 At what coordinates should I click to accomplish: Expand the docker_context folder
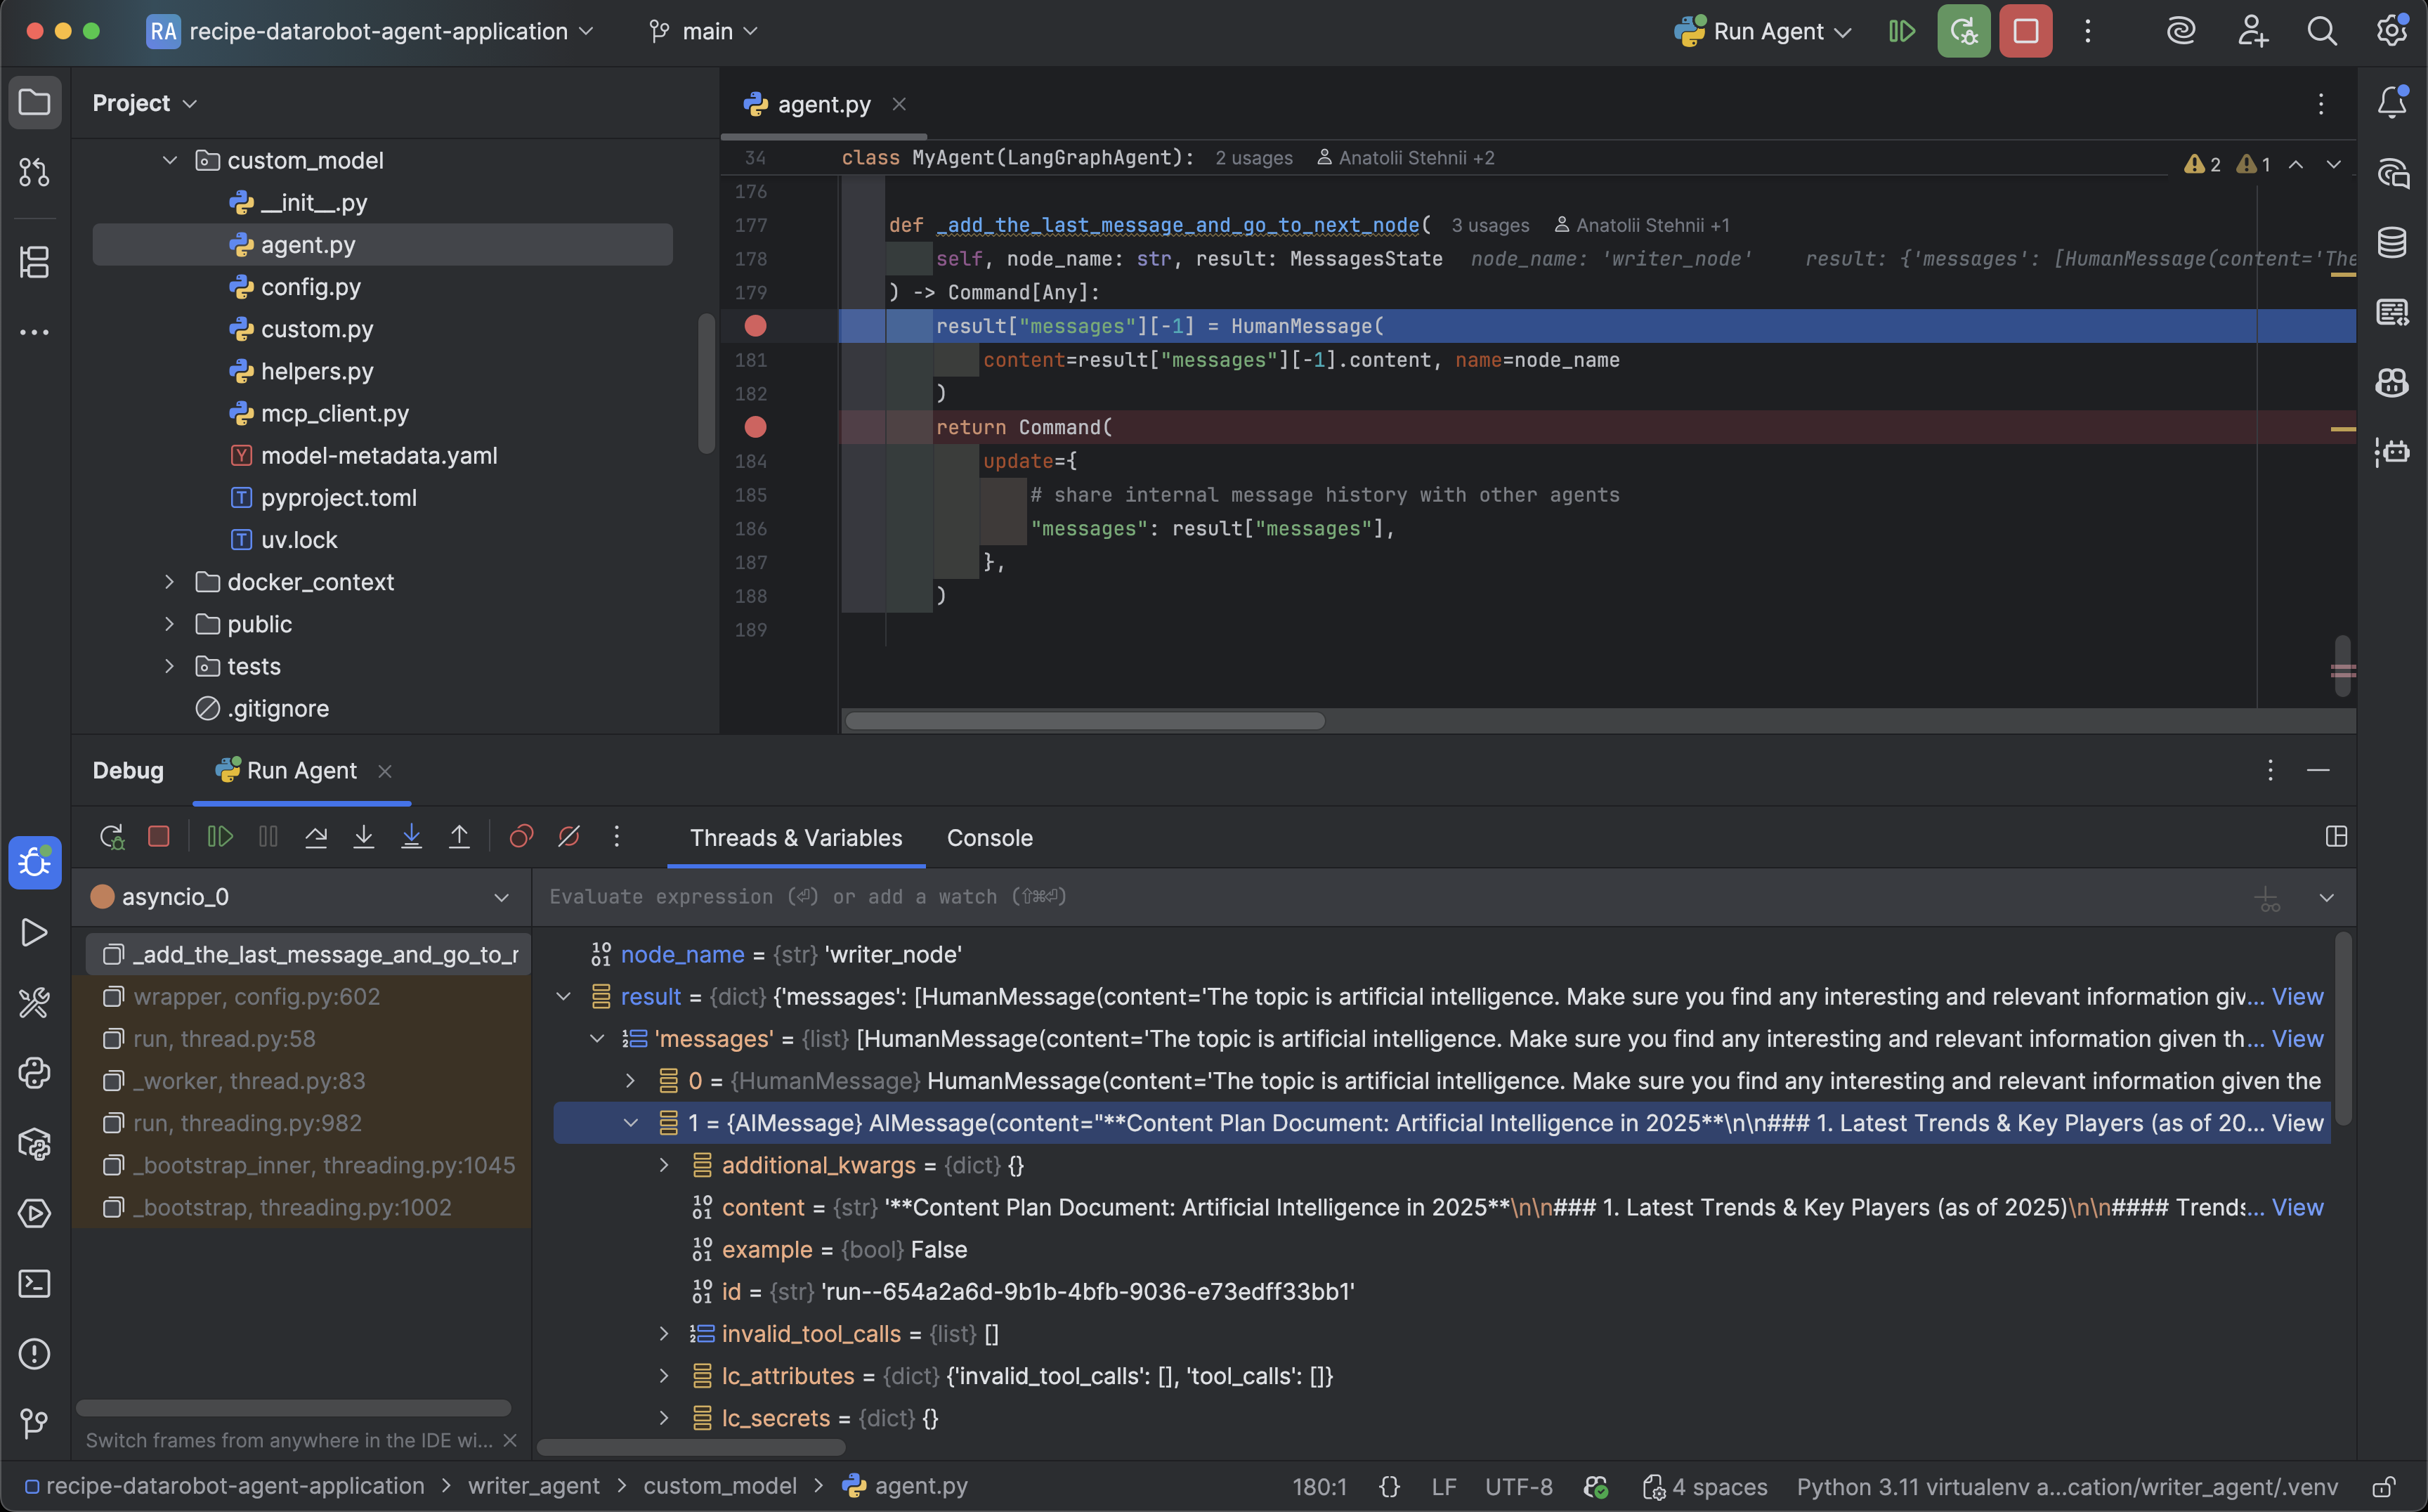pos(169,582)
